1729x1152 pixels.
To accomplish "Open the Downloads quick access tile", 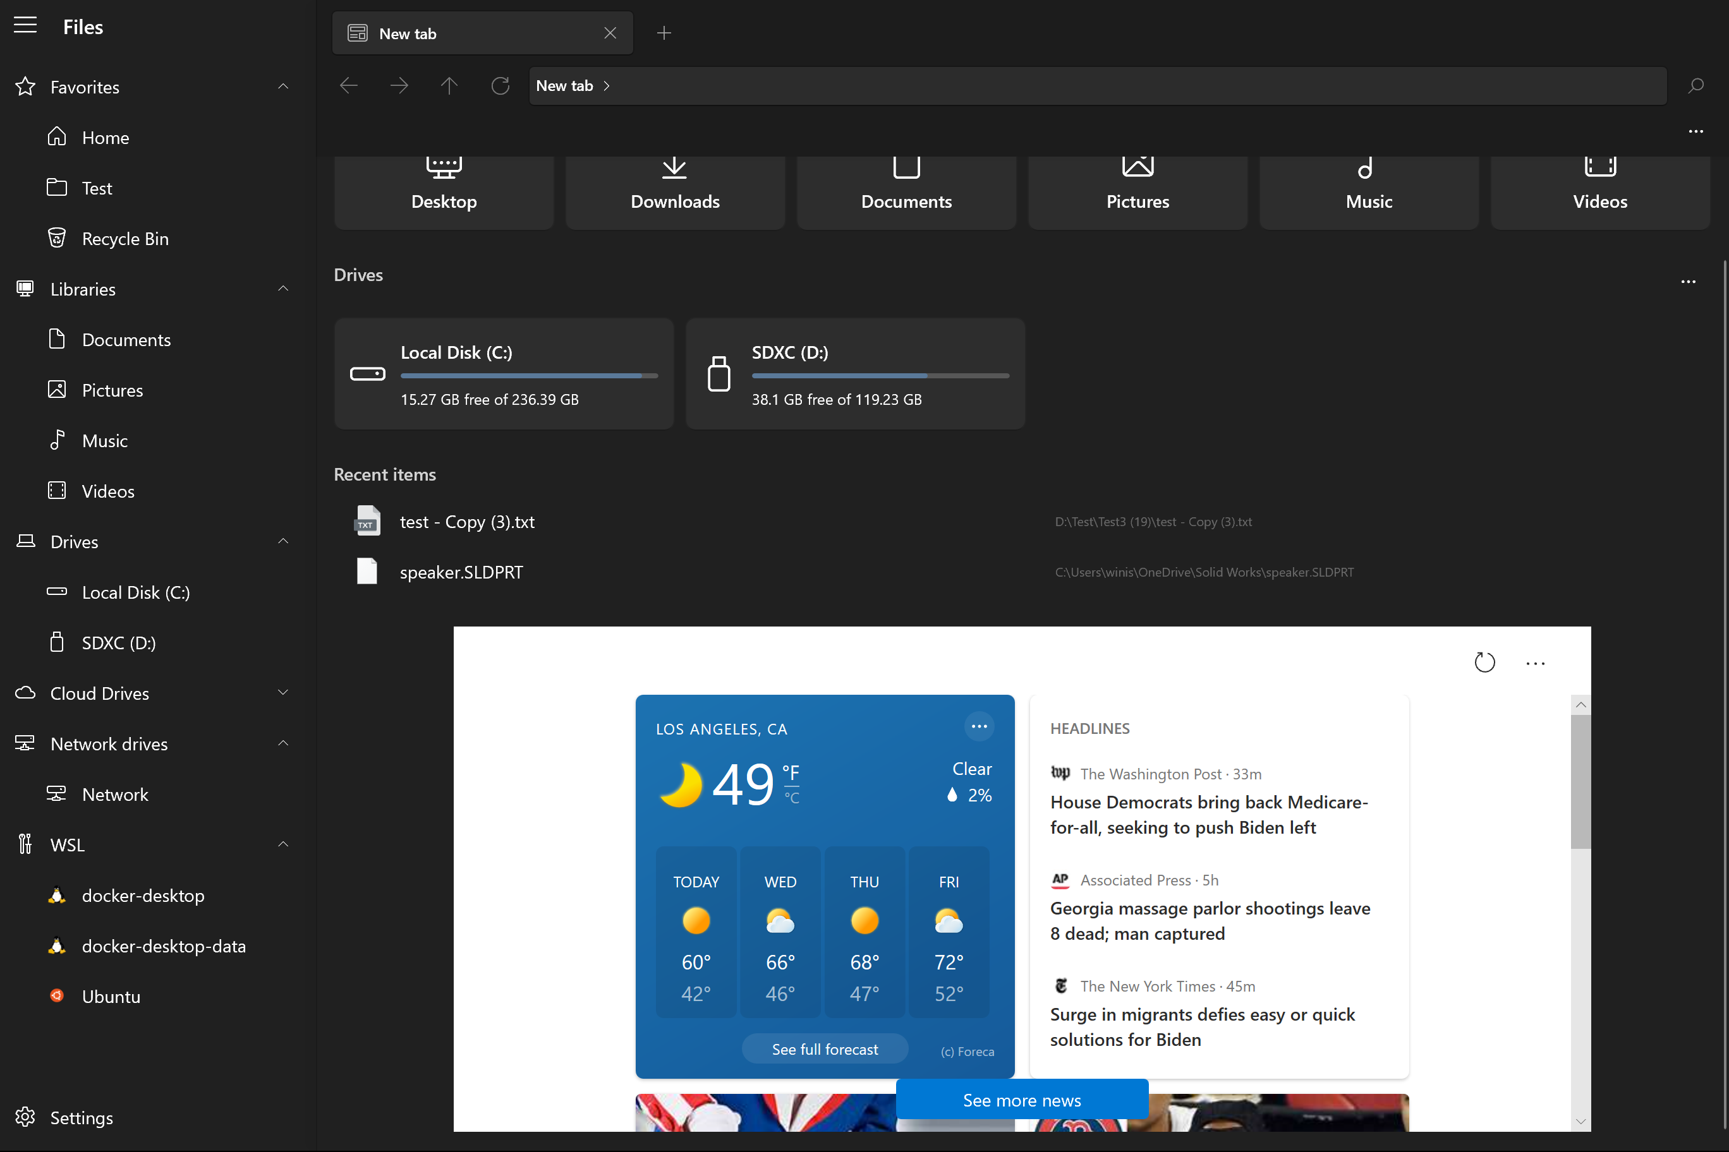I will click(x=674, y=191).
